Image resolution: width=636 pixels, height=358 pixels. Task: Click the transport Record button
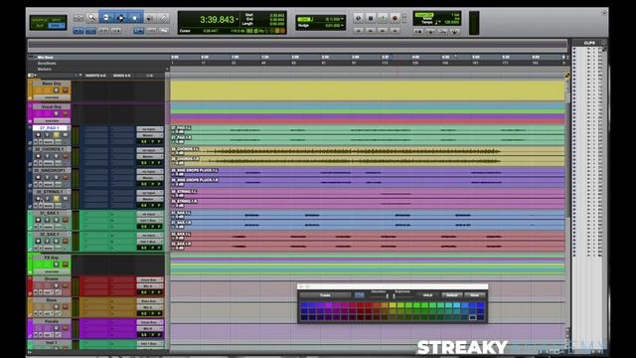click(395, 18)
